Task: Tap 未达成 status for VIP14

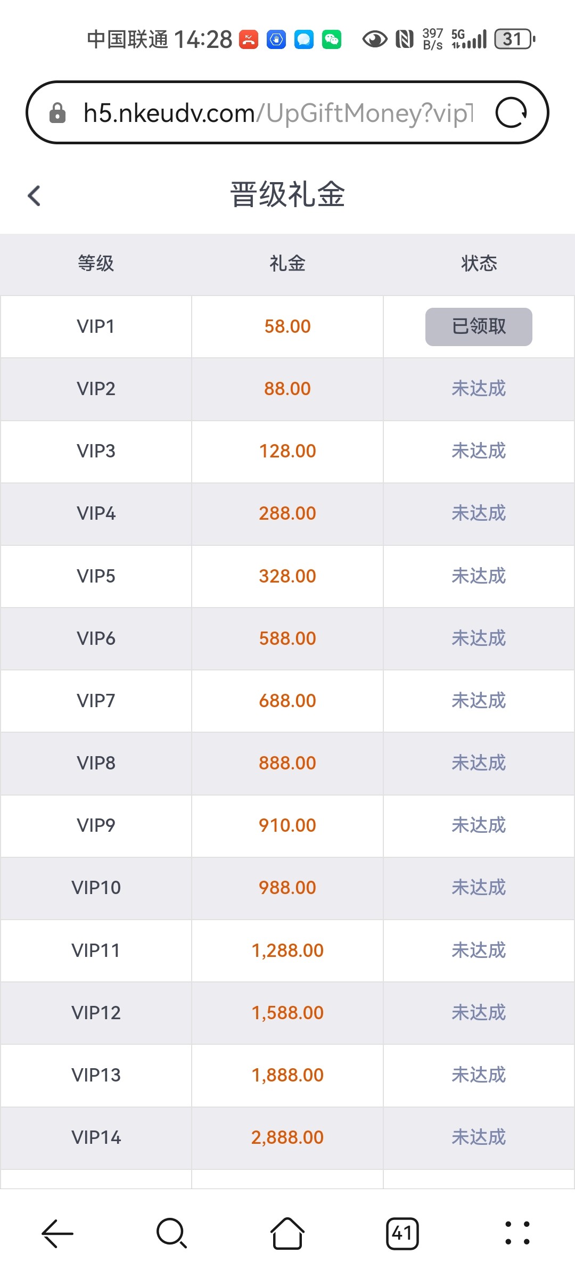Action: (x=479, y=1137)
